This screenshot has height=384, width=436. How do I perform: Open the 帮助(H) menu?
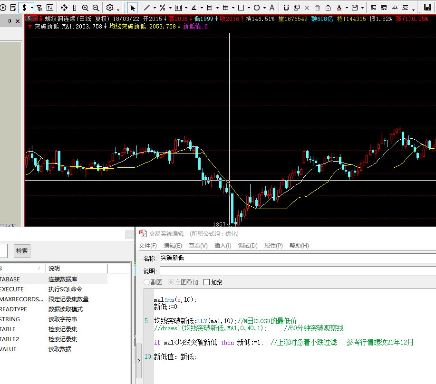click(299, 246)
